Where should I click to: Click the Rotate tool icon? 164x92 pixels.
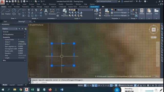tap(33, 10)
